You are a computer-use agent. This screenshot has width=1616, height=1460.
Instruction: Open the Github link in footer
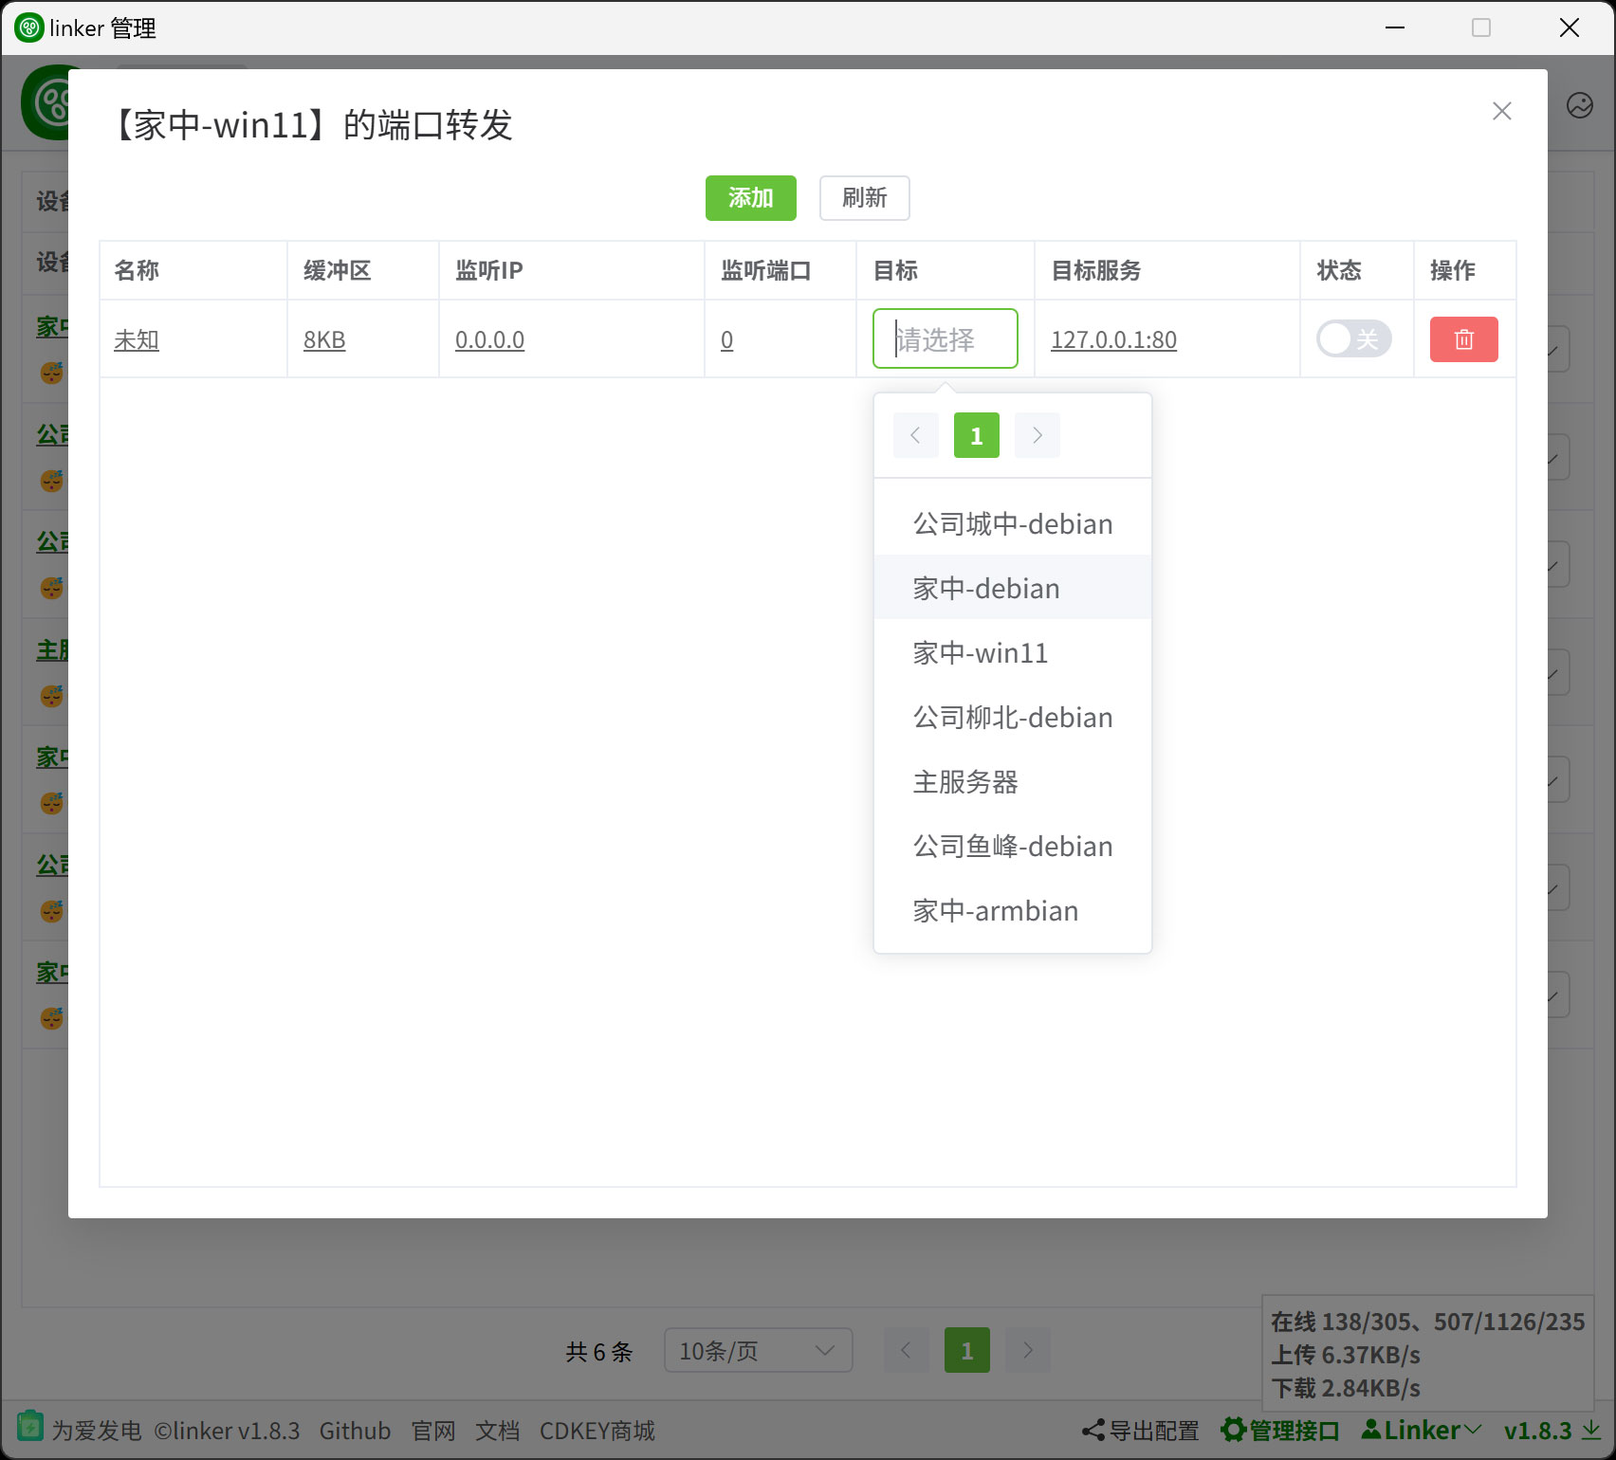[355, 1431]
